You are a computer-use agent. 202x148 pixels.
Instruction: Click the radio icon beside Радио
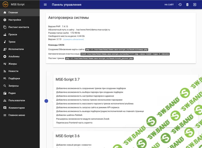(5, 93)
